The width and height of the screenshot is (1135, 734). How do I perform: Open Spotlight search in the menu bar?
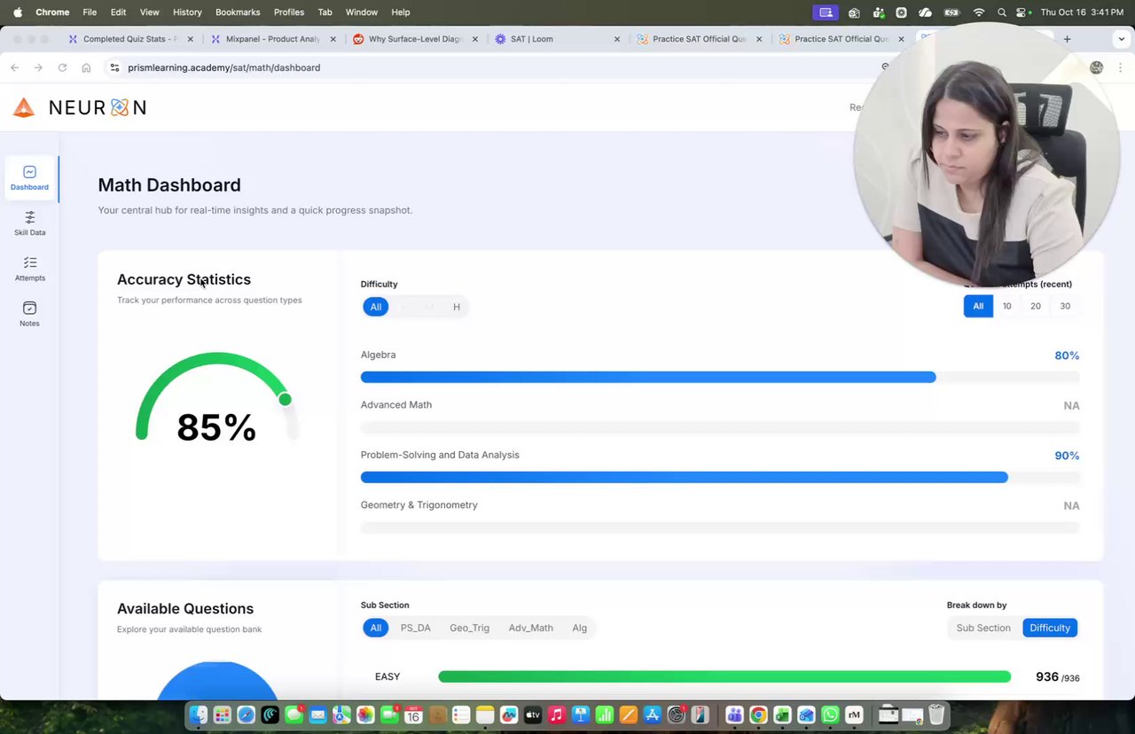pyautogui.click(x=1002, y=12)
